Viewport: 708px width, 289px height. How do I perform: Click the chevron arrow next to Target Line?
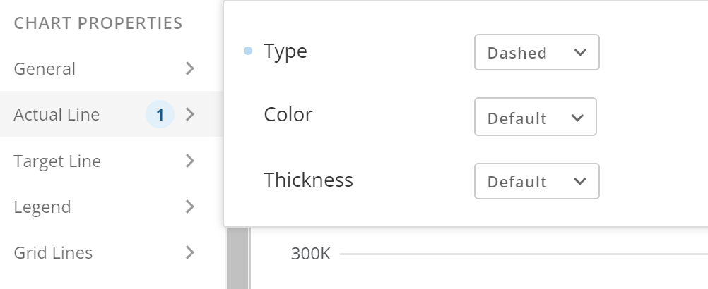[189, 161]
